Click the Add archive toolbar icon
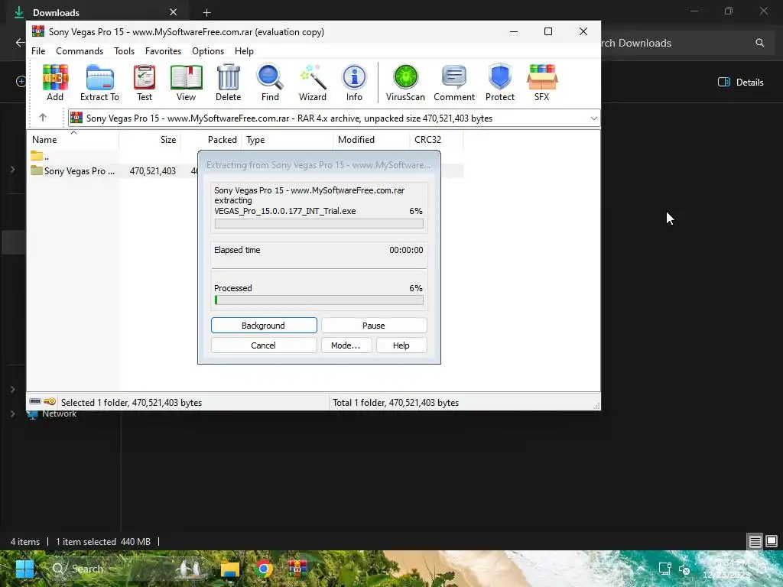Viewport: 783px width, 587px height. coord(55,83)
